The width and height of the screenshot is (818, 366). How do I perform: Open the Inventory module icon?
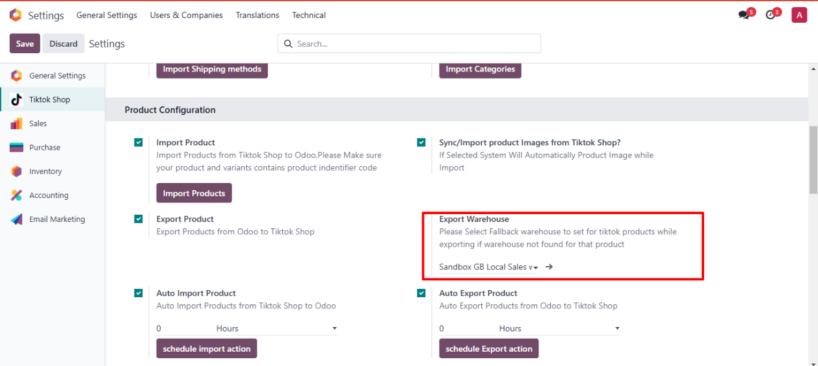click(16, 171)
